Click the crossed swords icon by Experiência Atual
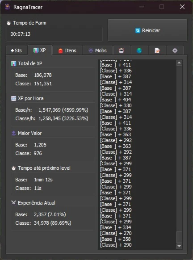193x260 pixels. (x=13, y=203)
